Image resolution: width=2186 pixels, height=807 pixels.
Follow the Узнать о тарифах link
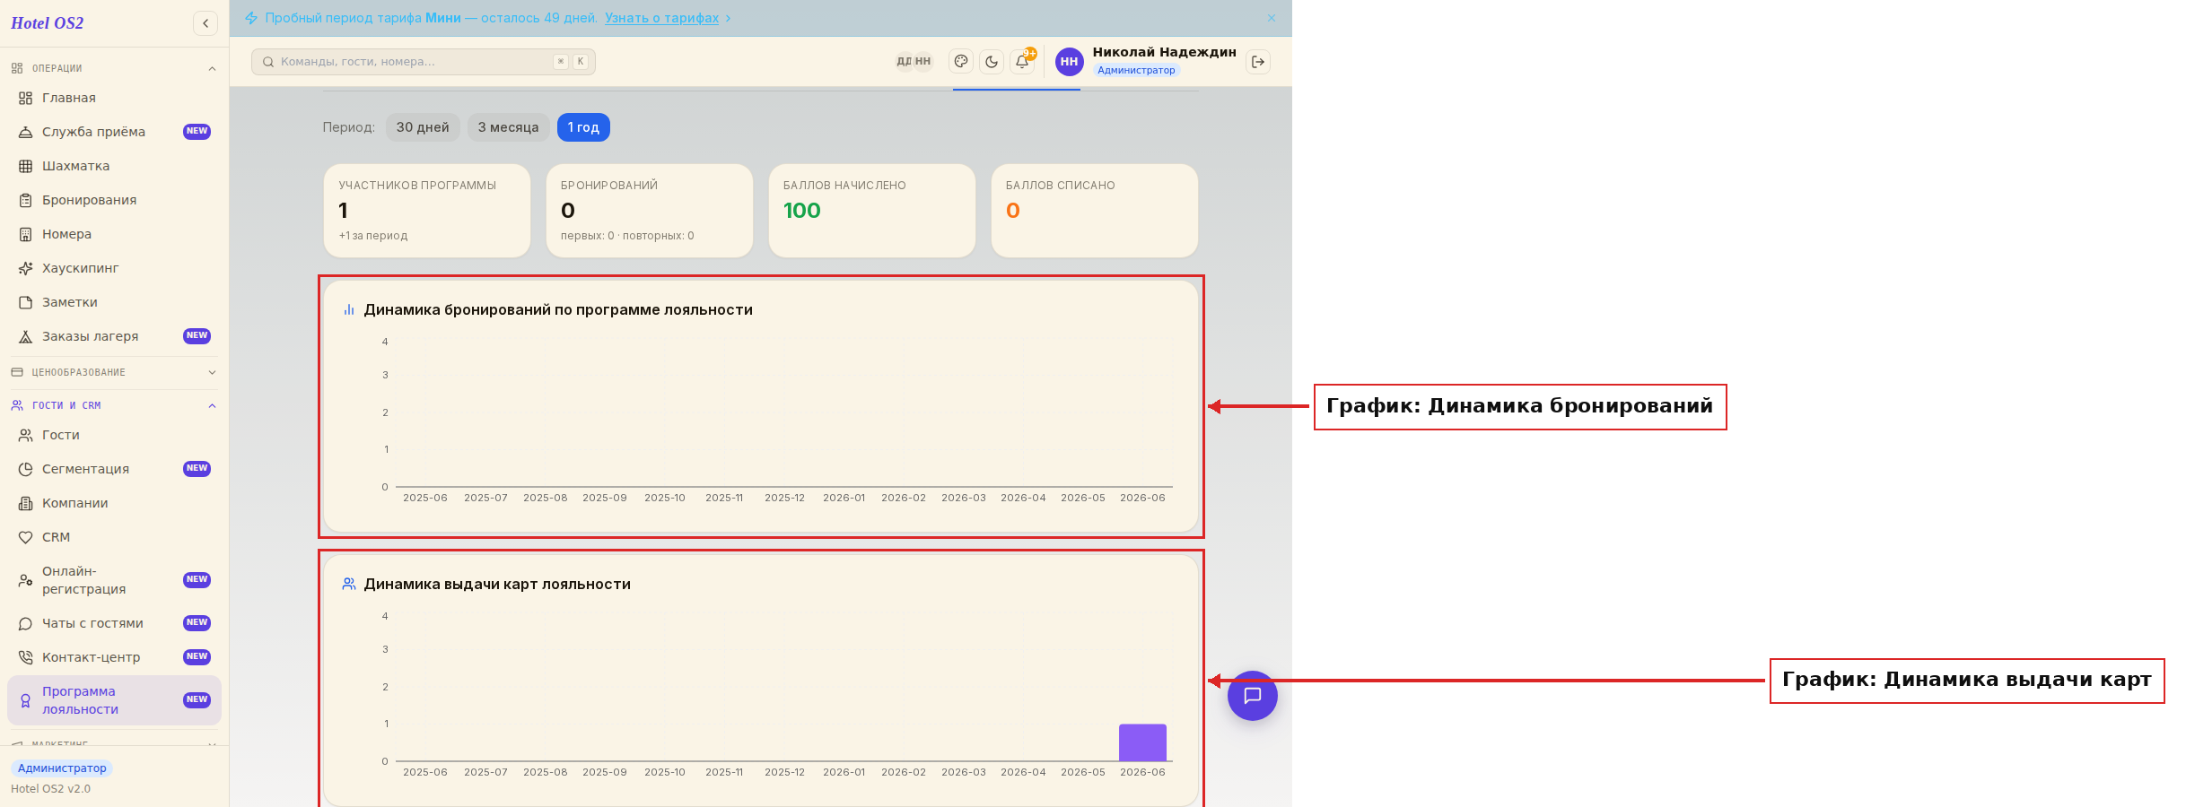(x=661, y=18)
